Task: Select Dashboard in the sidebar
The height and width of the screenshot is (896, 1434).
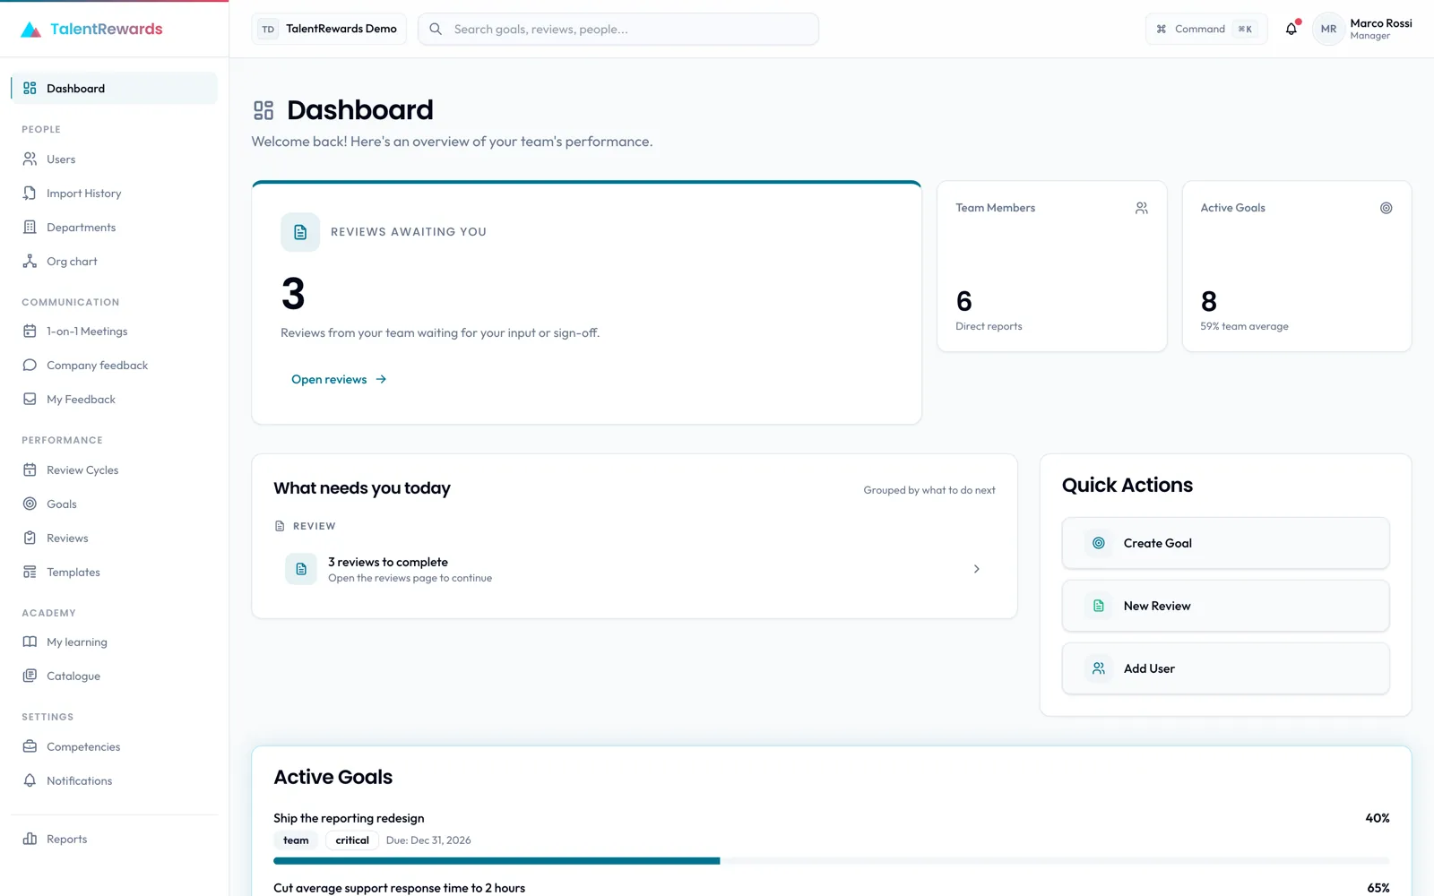Action: point(114,88)
